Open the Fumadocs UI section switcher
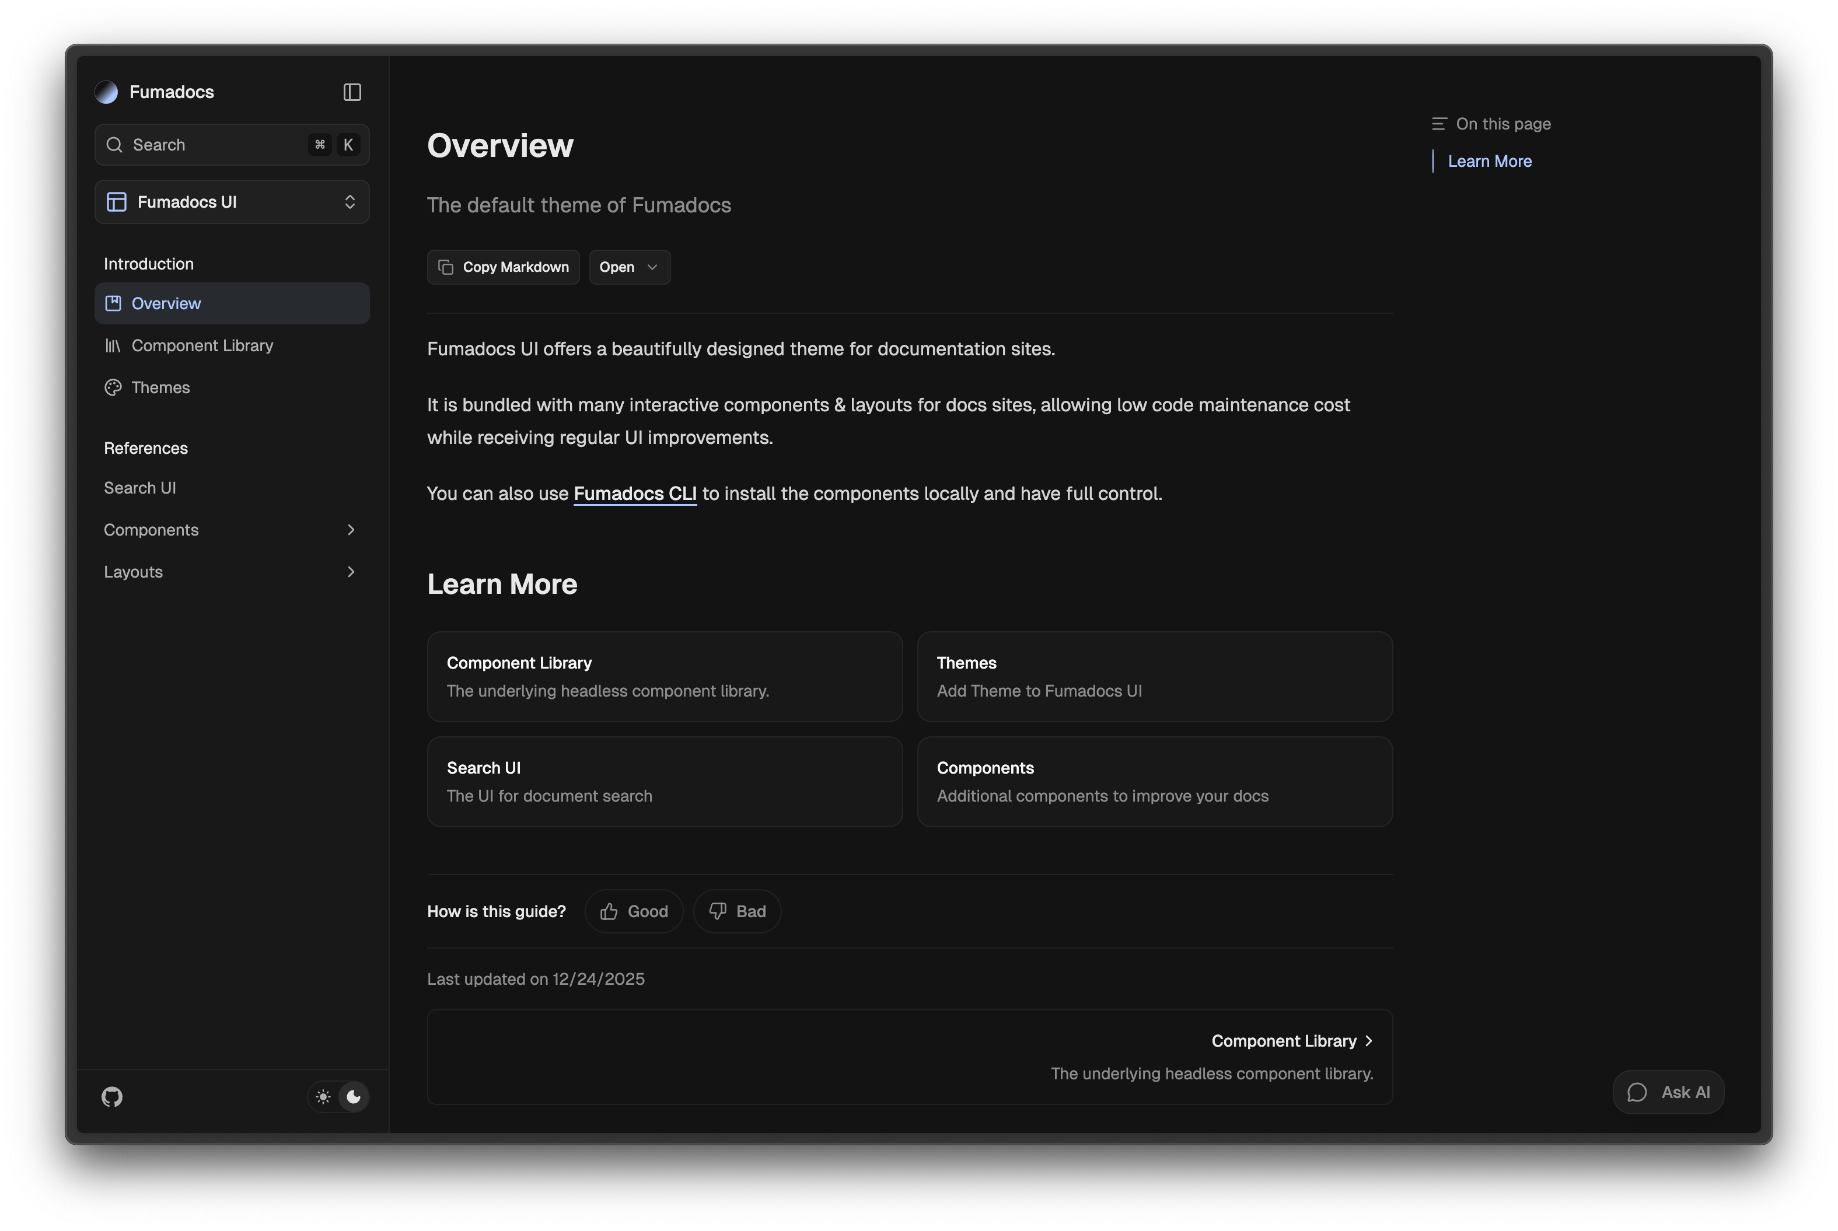This screenshot has height=1231, width=1838. coord(232,202)
